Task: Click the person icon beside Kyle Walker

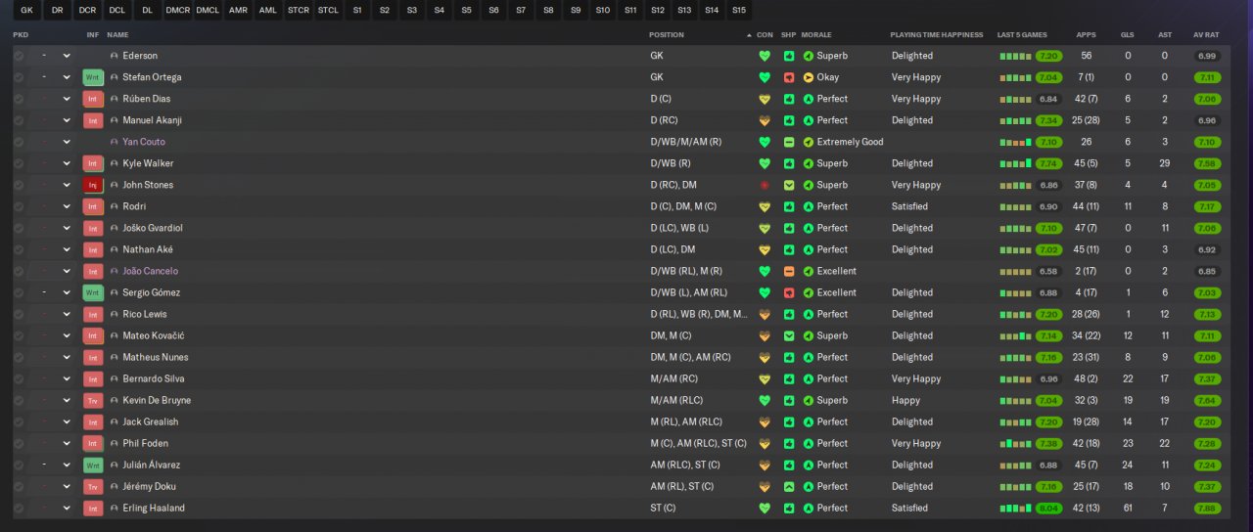Action: tap(115, 163)
